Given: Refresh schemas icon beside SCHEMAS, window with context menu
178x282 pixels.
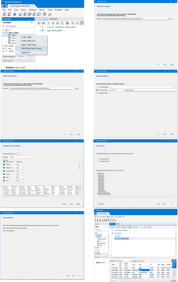Looking at the screenshot, I should pos(32,23).
